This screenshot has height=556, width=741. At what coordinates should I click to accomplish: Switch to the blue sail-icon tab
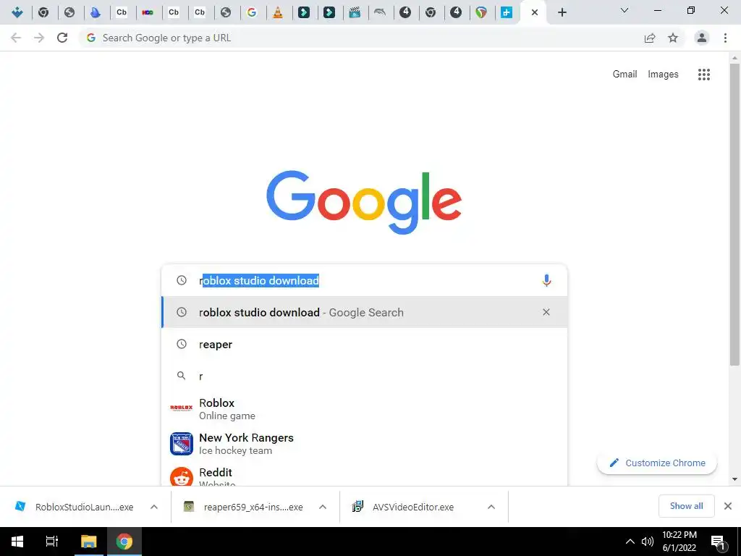tap(96, 12)
